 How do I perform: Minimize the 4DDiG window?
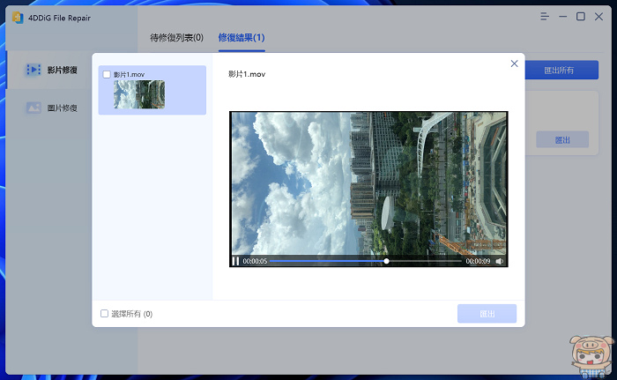[x=561, y=16]
